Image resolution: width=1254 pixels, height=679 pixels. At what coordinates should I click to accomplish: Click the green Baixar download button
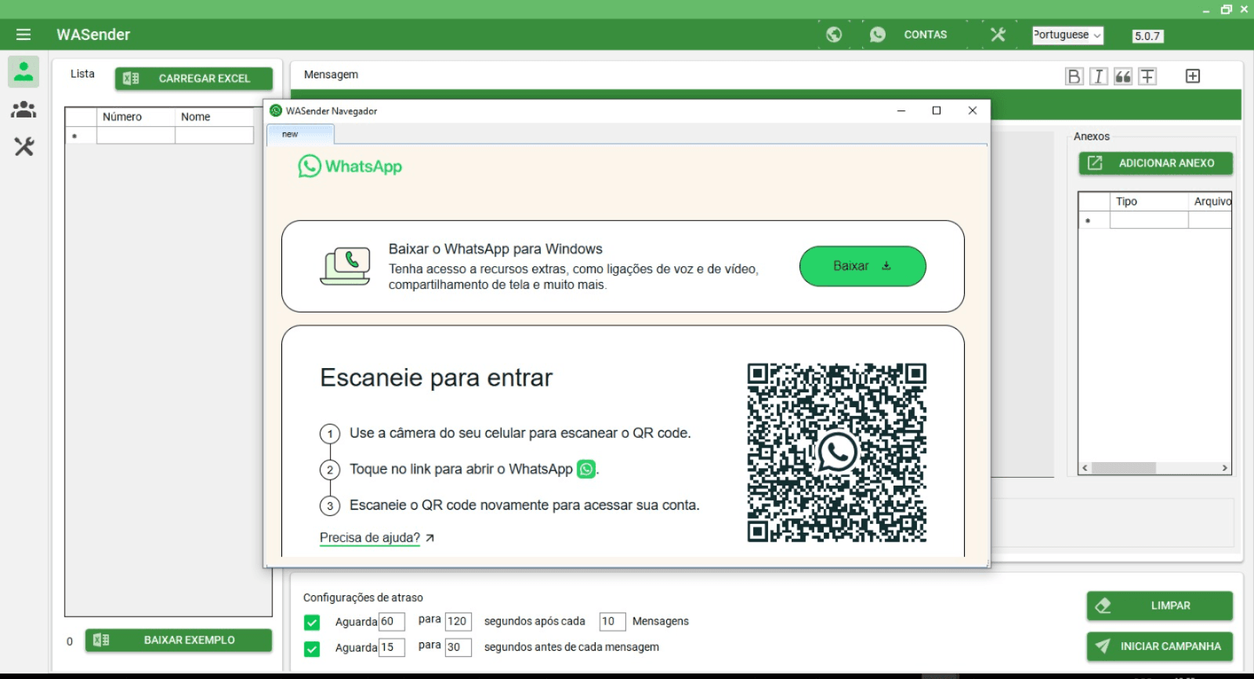tap(862, 266)
